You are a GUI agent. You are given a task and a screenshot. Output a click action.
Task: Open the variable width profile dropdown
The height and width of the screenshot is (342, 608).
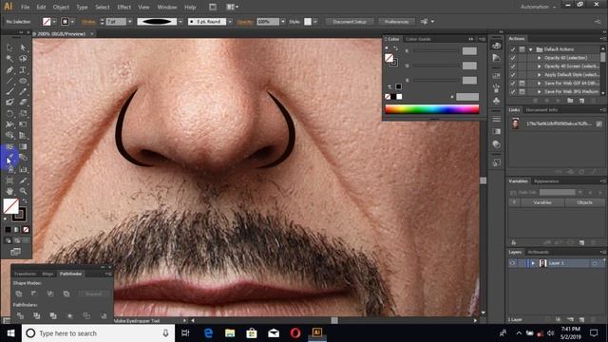[180, 22]
